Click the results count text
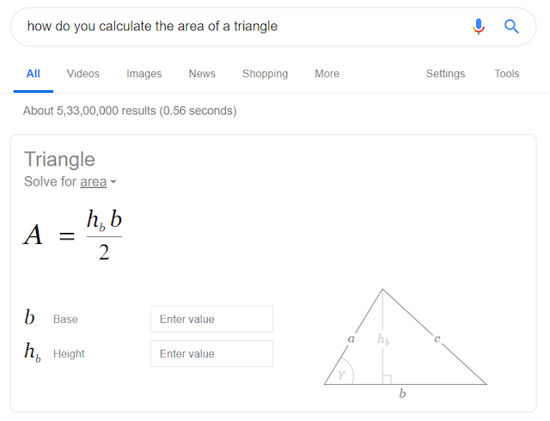Screen dimensions: 550x421 click(130, 111)
